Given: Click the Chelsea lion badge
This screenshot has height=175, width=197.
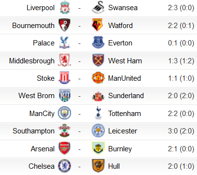Looking at the screenshot, I should coord(64,166).
